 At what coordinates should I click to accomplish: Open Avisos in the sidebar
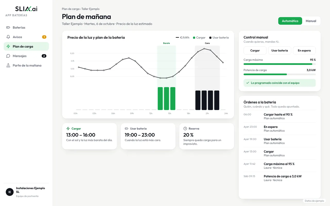click(x=26, y=37)
